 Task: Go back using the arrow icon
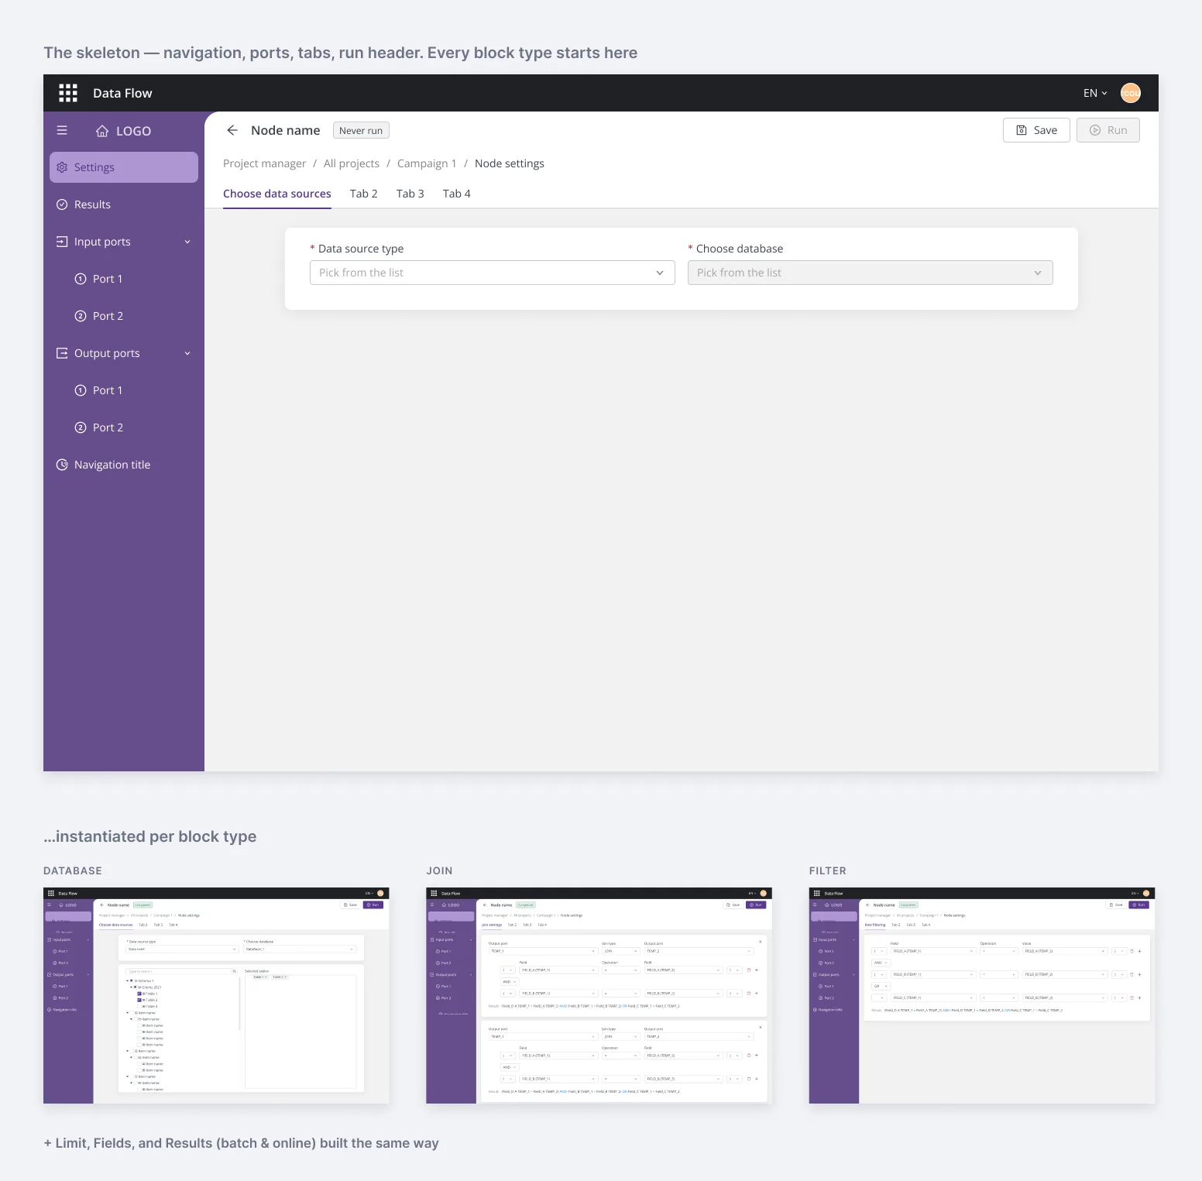point(232,130)
